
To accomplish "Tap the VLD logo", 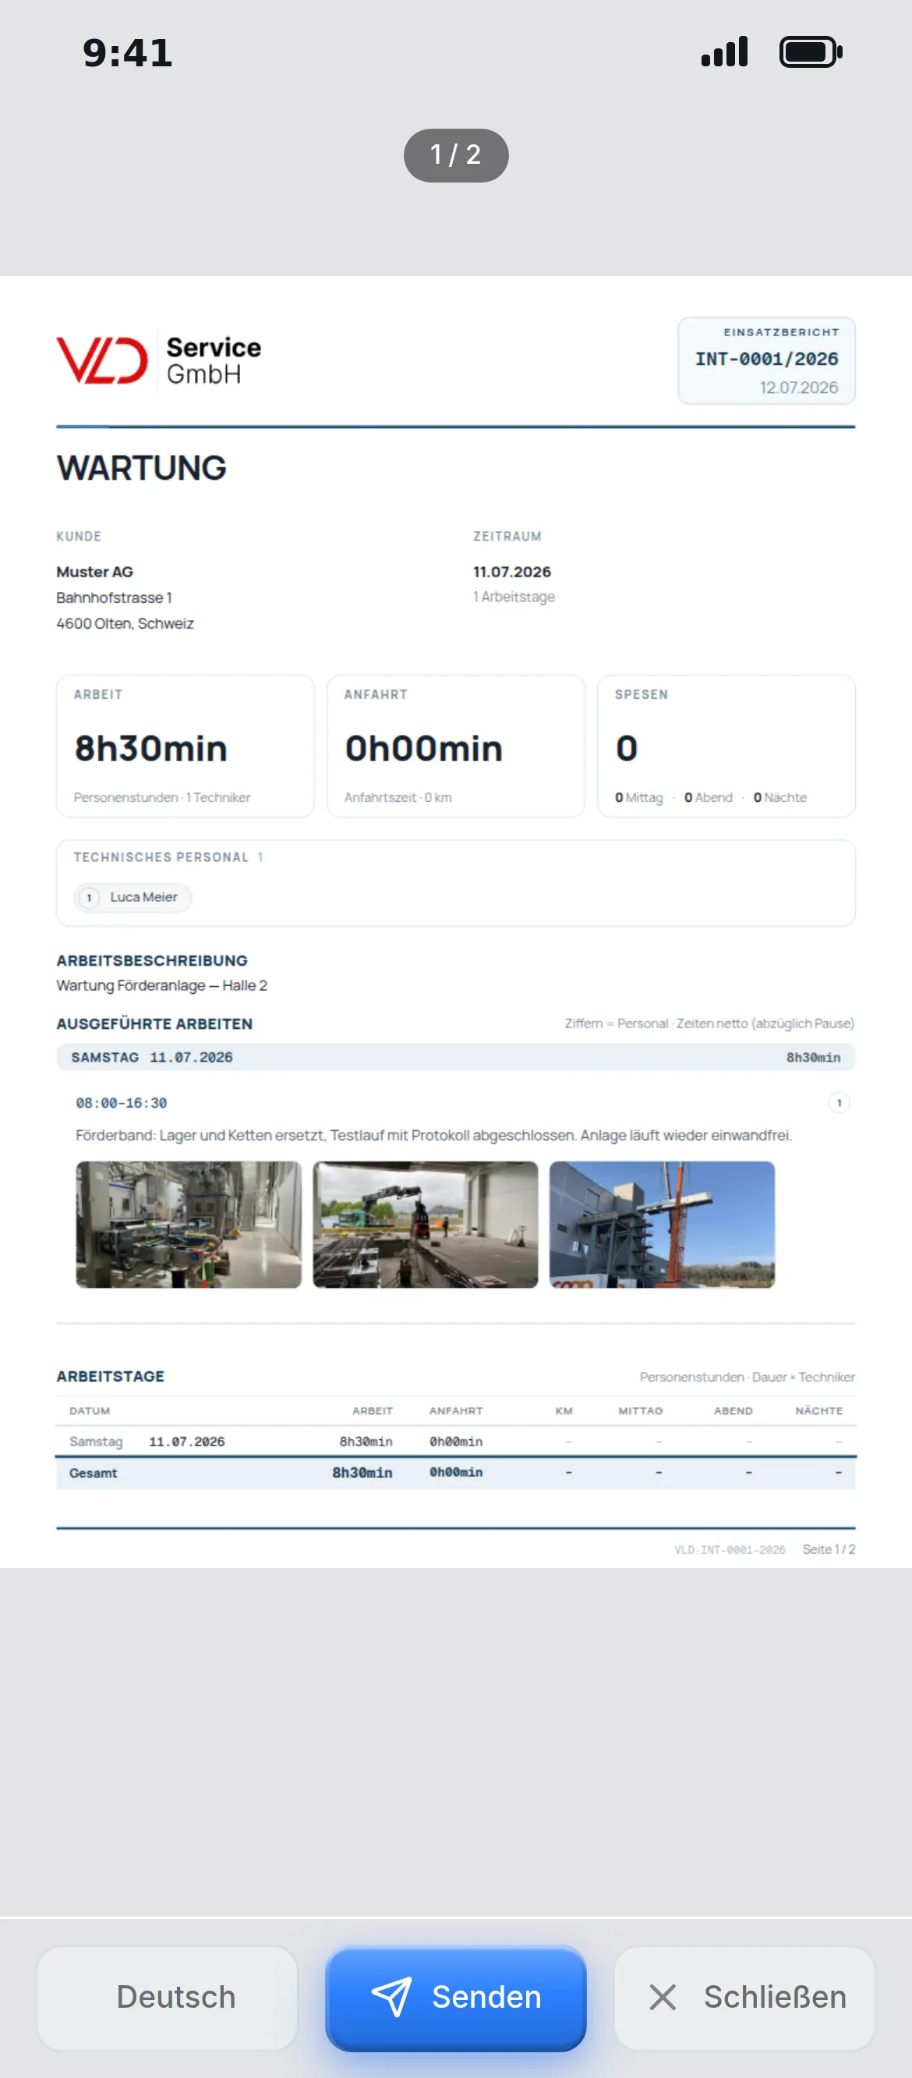I will [x=102, y=360].
